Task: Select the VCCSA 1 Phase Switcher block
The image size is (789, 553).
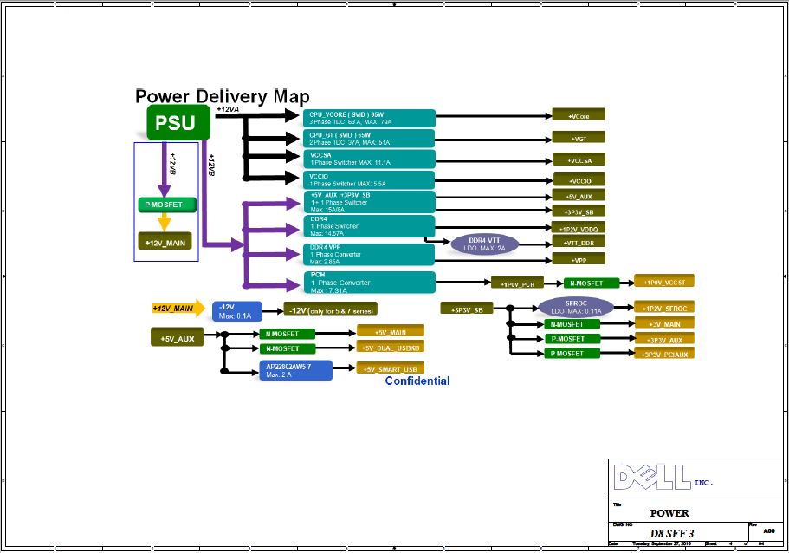Action: click(369, 159)
